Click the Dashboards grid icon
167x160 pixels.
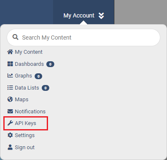(x=10, y=64)
